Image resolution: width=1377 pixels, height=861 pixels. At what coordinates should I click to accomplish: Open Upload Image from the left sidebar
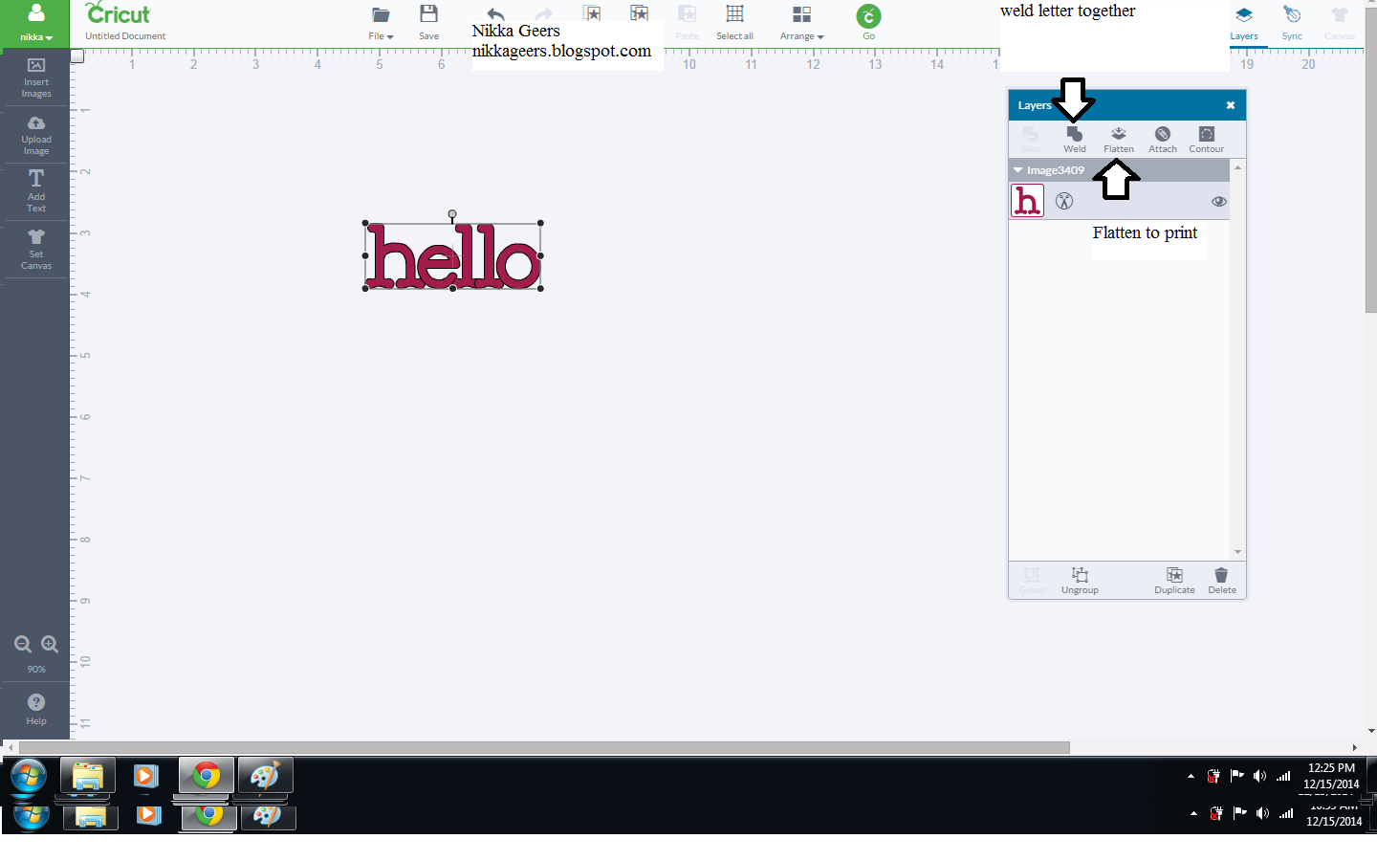click(35, 134)
